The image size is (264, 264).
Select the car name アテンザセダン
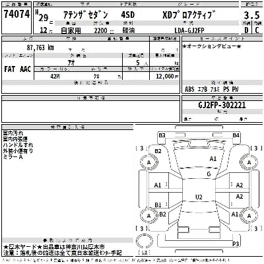(86, 15)
